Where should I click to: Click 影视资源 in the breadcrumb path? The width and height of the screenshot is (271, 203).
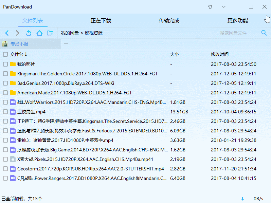point(94,33)
